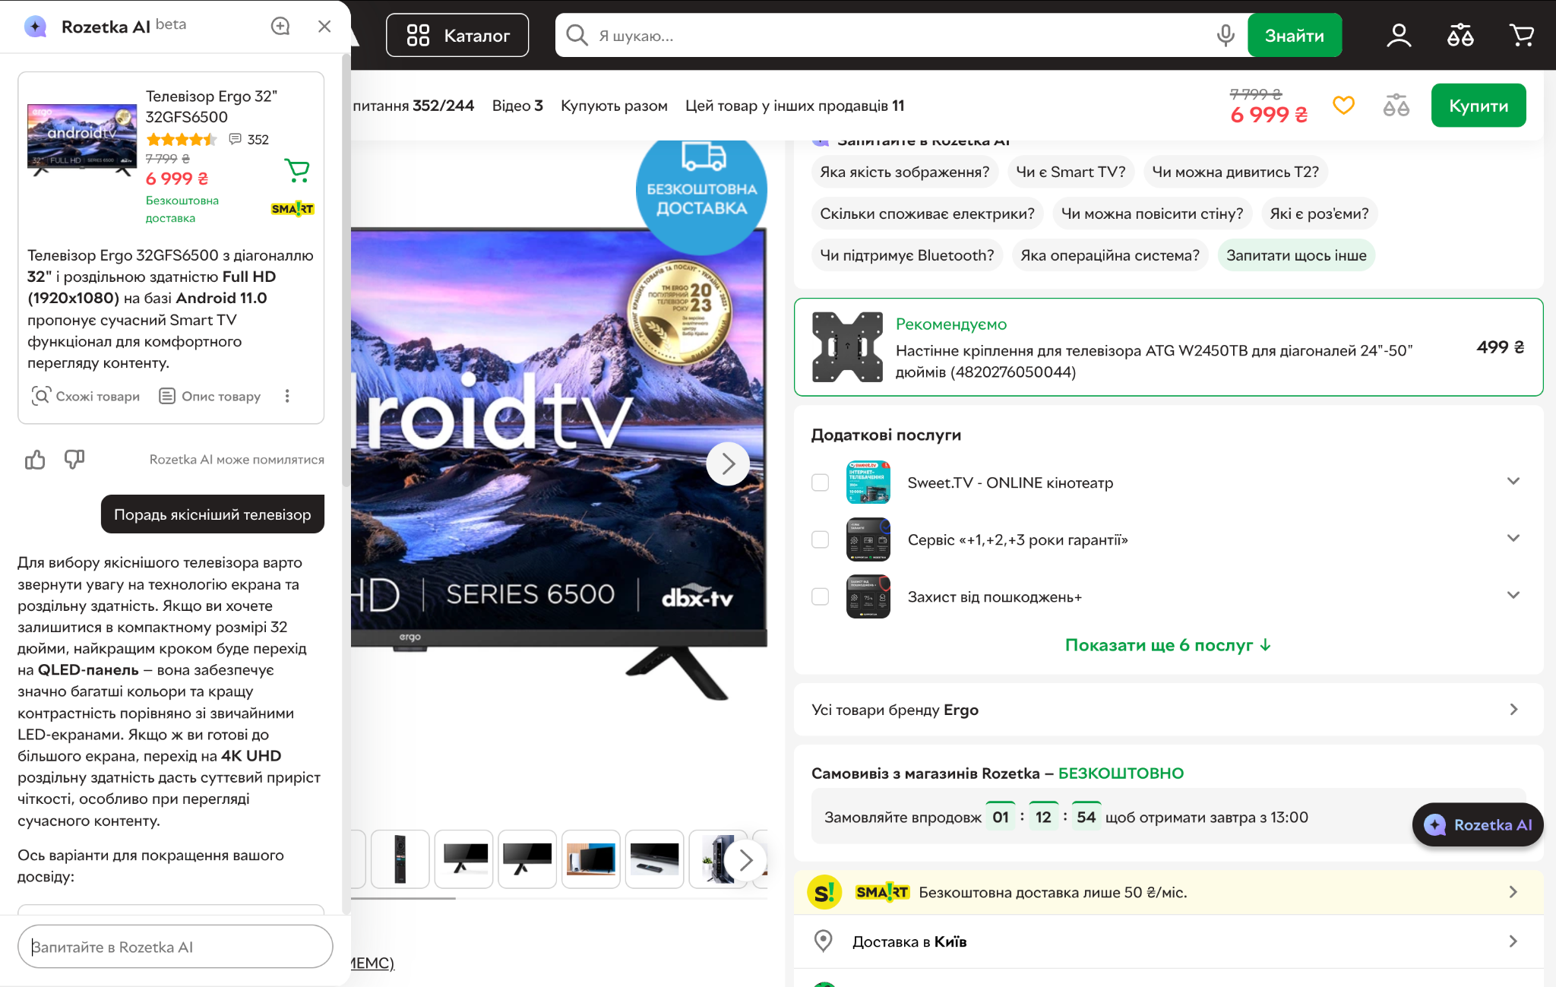Viewport: 1556px width, 987px height.
Task: Open Доставка в Київ options
Action: [x=1169, y=941]
